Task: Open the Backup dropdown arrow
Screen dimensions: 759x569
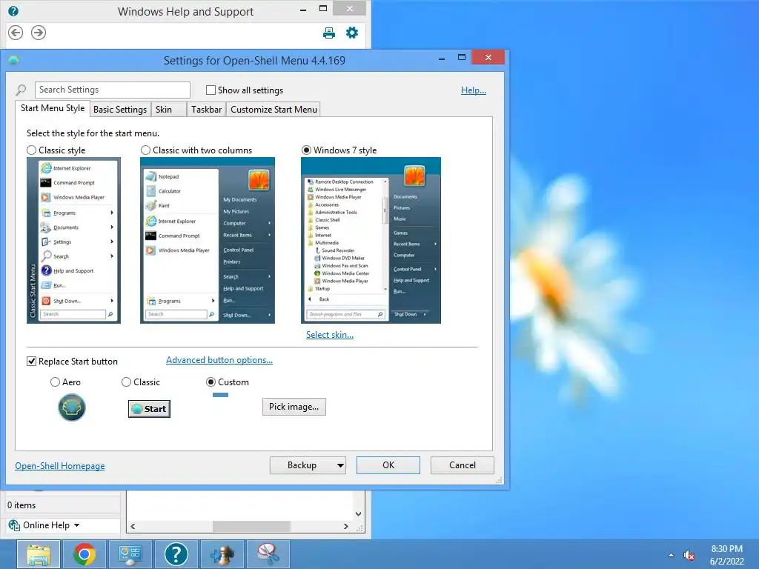Action: point(340,465)
